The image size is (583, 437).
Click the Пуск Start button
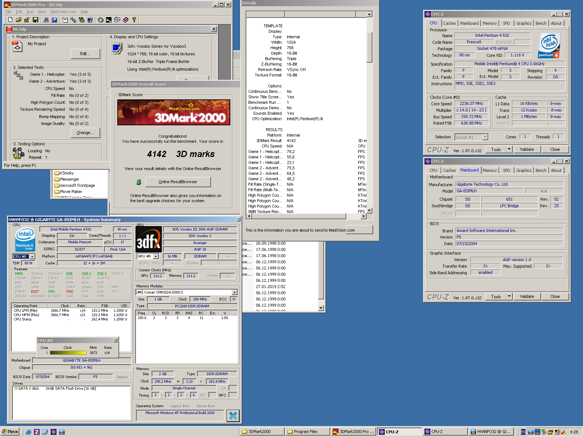(x=10, y=432)
